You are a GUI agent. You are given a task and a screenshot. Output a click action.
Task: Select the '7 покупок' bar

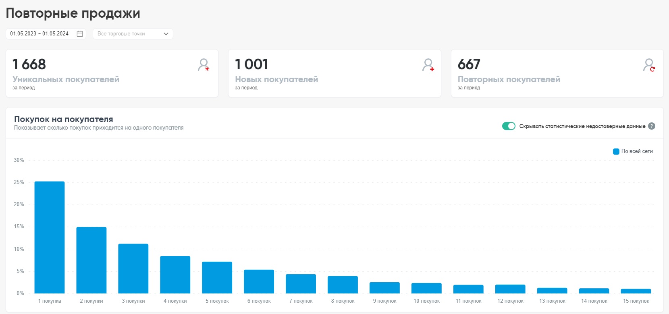click(301, 284)
